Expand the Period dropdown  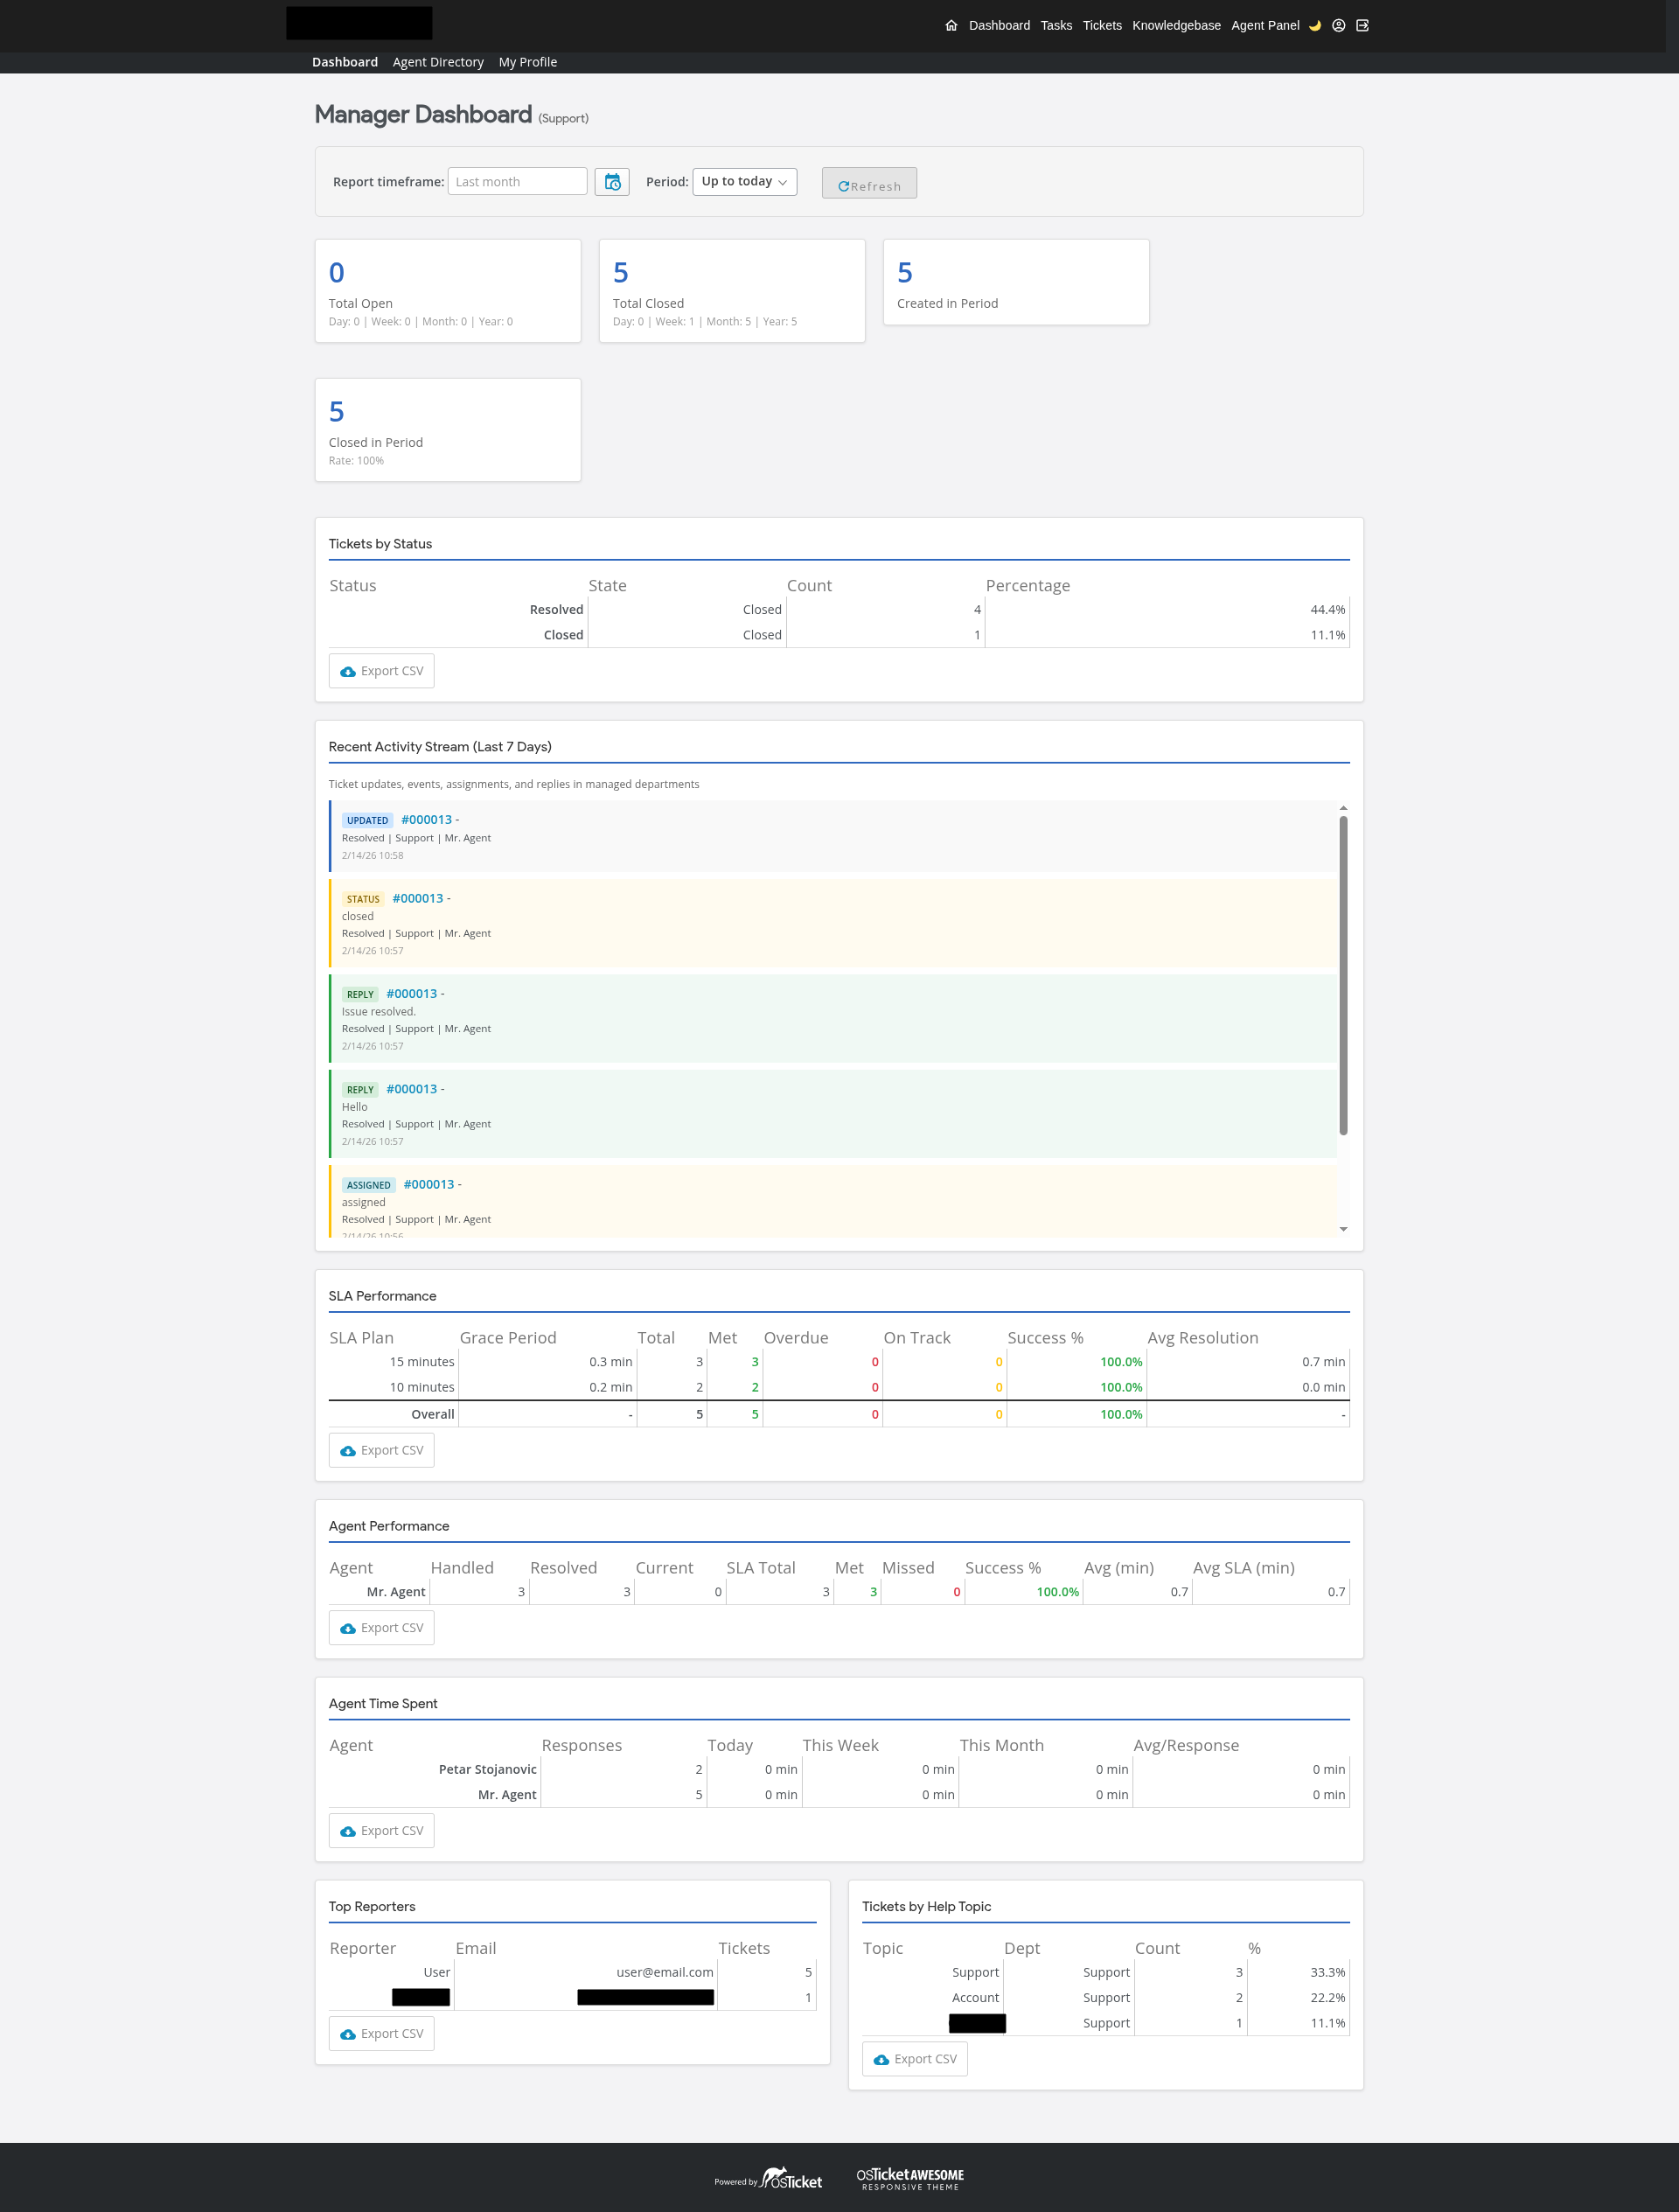coord(744,182)
